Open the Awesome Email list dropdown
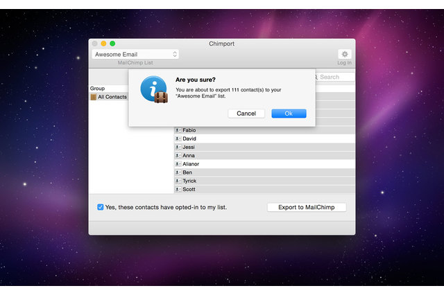Viewport: 444px width, 295px height. (x=135, y=54)
